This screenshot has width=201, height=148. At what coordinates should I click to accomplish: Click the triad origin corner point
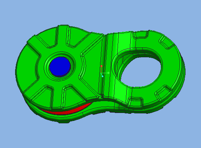click(x=101, y=73)
